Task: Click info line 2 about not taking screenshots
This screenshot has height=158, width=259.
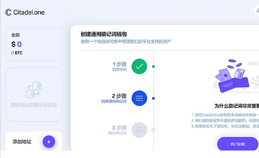Action: (x=225, y=121)
